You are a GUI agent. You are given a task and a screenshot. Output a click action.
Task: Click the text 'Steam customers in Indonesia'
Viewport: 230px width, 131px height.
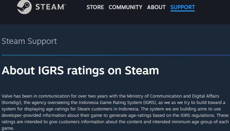108,109
